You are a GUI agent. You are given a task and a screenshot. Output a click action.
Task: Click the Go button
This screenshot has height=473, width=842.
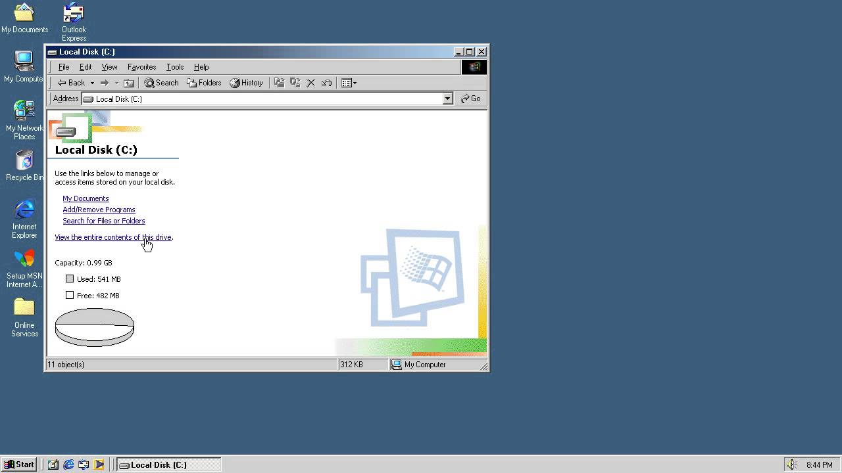click(x=471, y=99)
